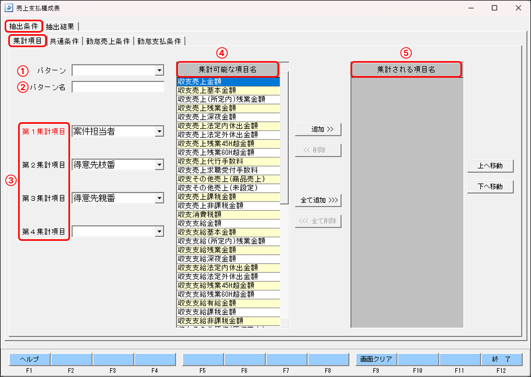Image resolution: width=531 pixels, height=377 pixels.
Task: Select 収支消費税額 row
Action: coord(228,214)
